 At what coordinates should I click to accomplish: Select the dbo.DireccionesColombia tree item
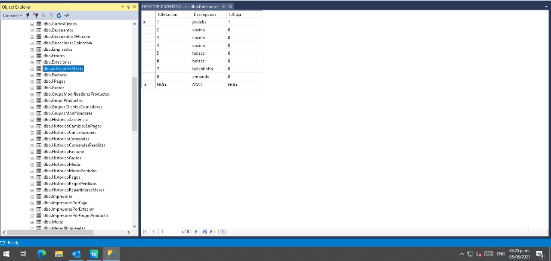coord(68,43)
